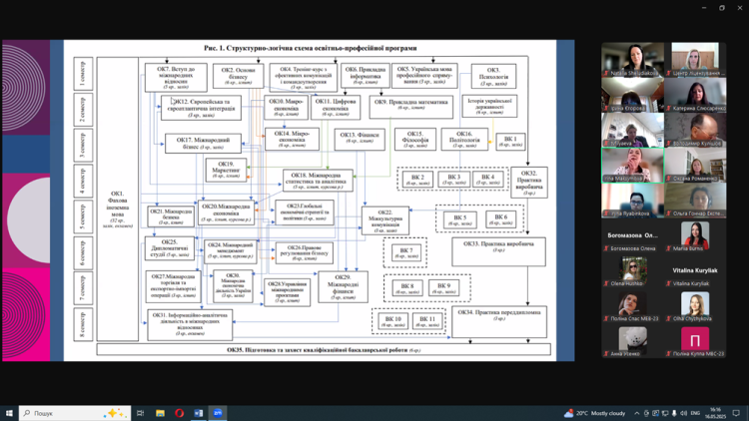Image resolution: width=749 pixels, height=421 pixels.
Task: Open Microsoft Word from the taskbar
Action: [x=199, y=413]
